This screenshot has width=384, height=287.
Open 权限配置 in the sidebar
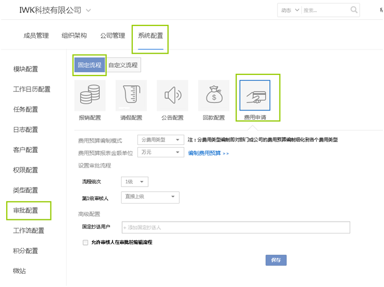[x=25, y=170]
